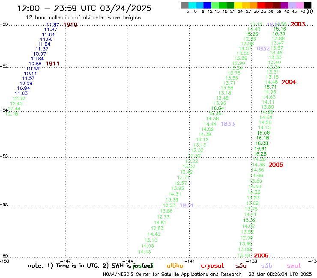Click the wave height value 15.71

coord(270,87)
